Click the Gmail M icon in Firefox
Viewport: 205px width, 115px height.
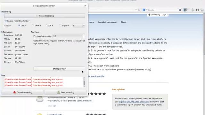pyautogui.click(x=197, y=10)
